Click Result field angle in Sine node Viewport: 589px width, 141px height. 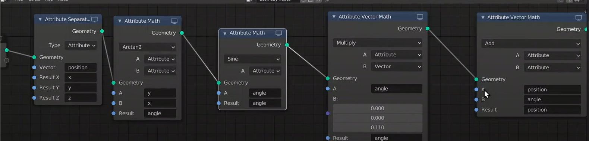(265, 103)
